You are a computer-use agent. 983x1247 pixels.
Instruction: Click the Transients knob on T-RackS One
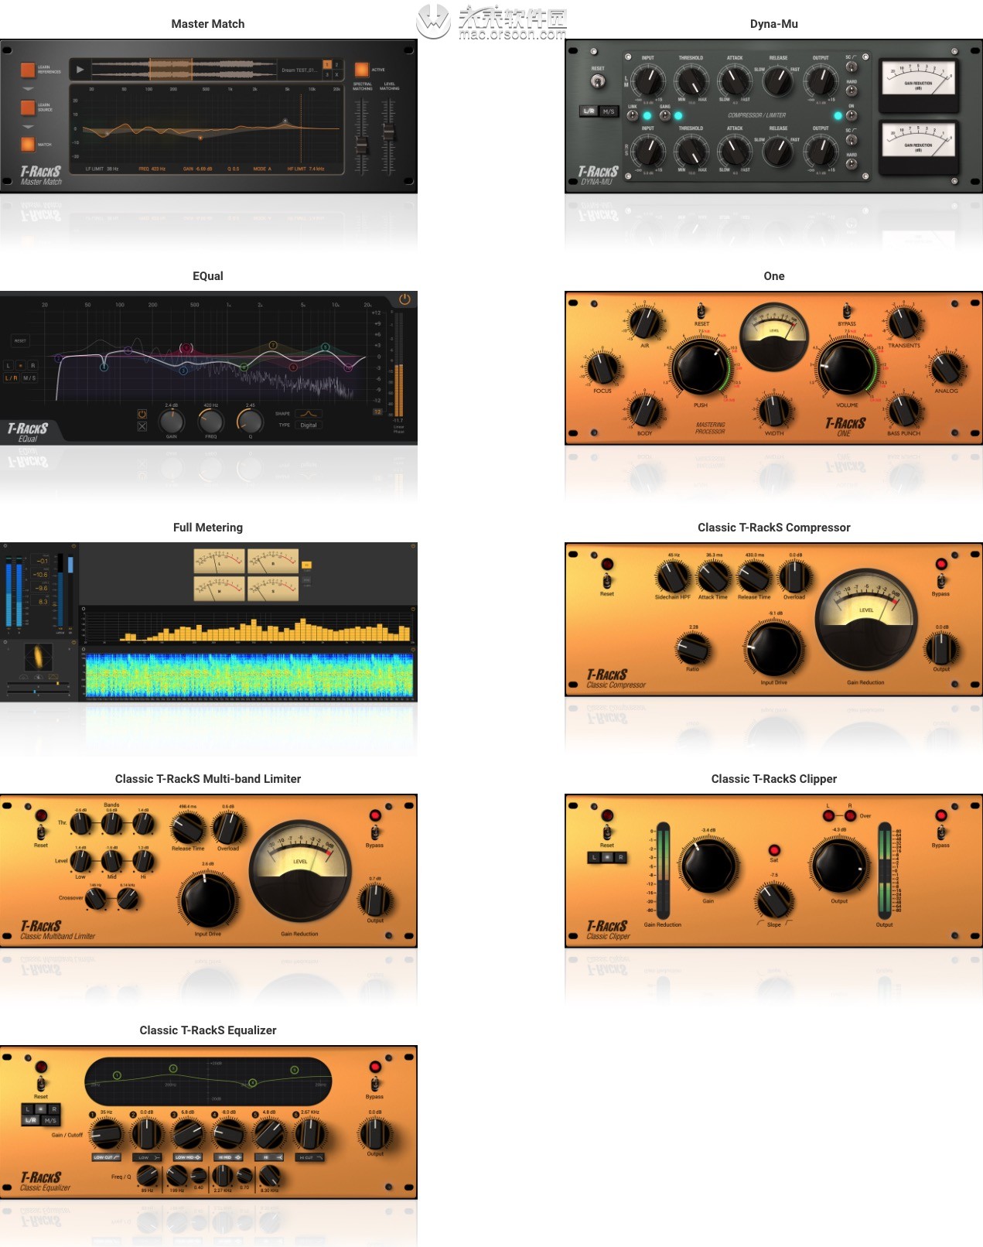coord(903,323)
